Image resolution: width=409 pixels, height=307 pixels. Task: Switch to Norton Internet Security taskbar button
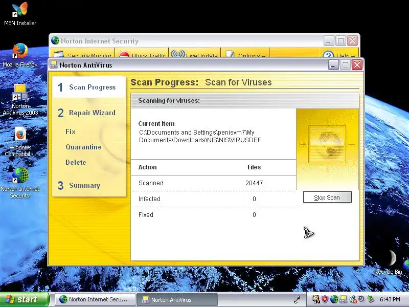(95, 299)
